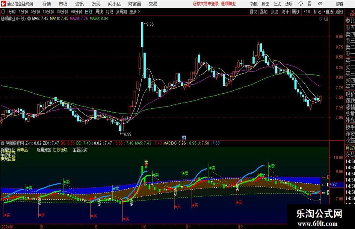Screen dimensions: 355x229
Task: Activate the 画线 drawing tool button
Action: 296,12
